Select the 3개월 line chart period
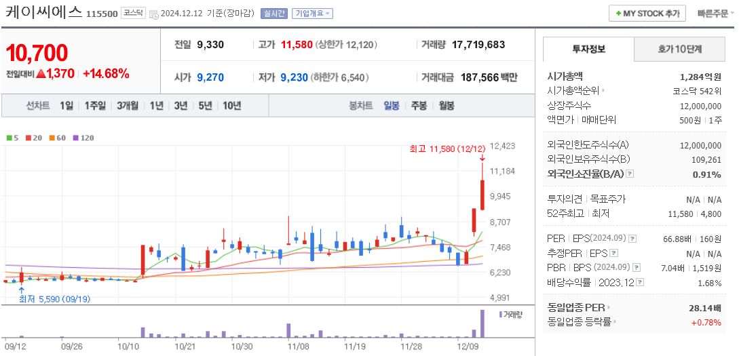Image resolution: width=739 pixels, height=356 pixels. click(x=128, y=106)
